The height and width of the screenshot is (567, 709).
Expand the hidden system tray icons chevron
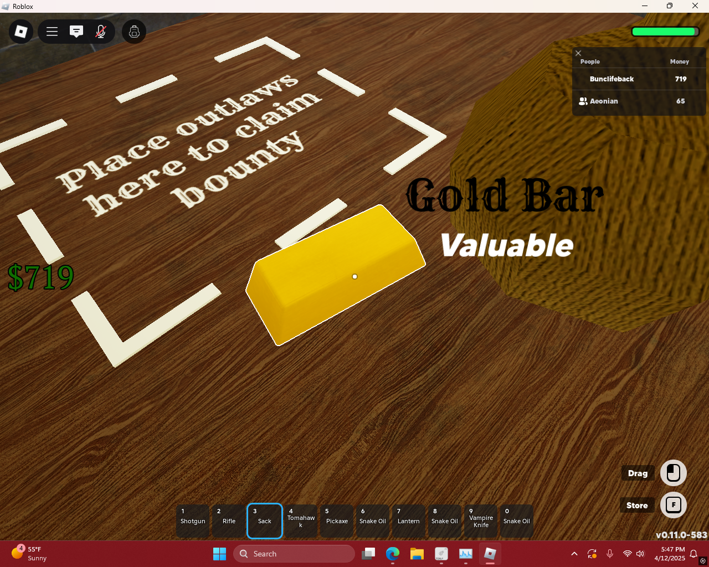tap(574, 554)
